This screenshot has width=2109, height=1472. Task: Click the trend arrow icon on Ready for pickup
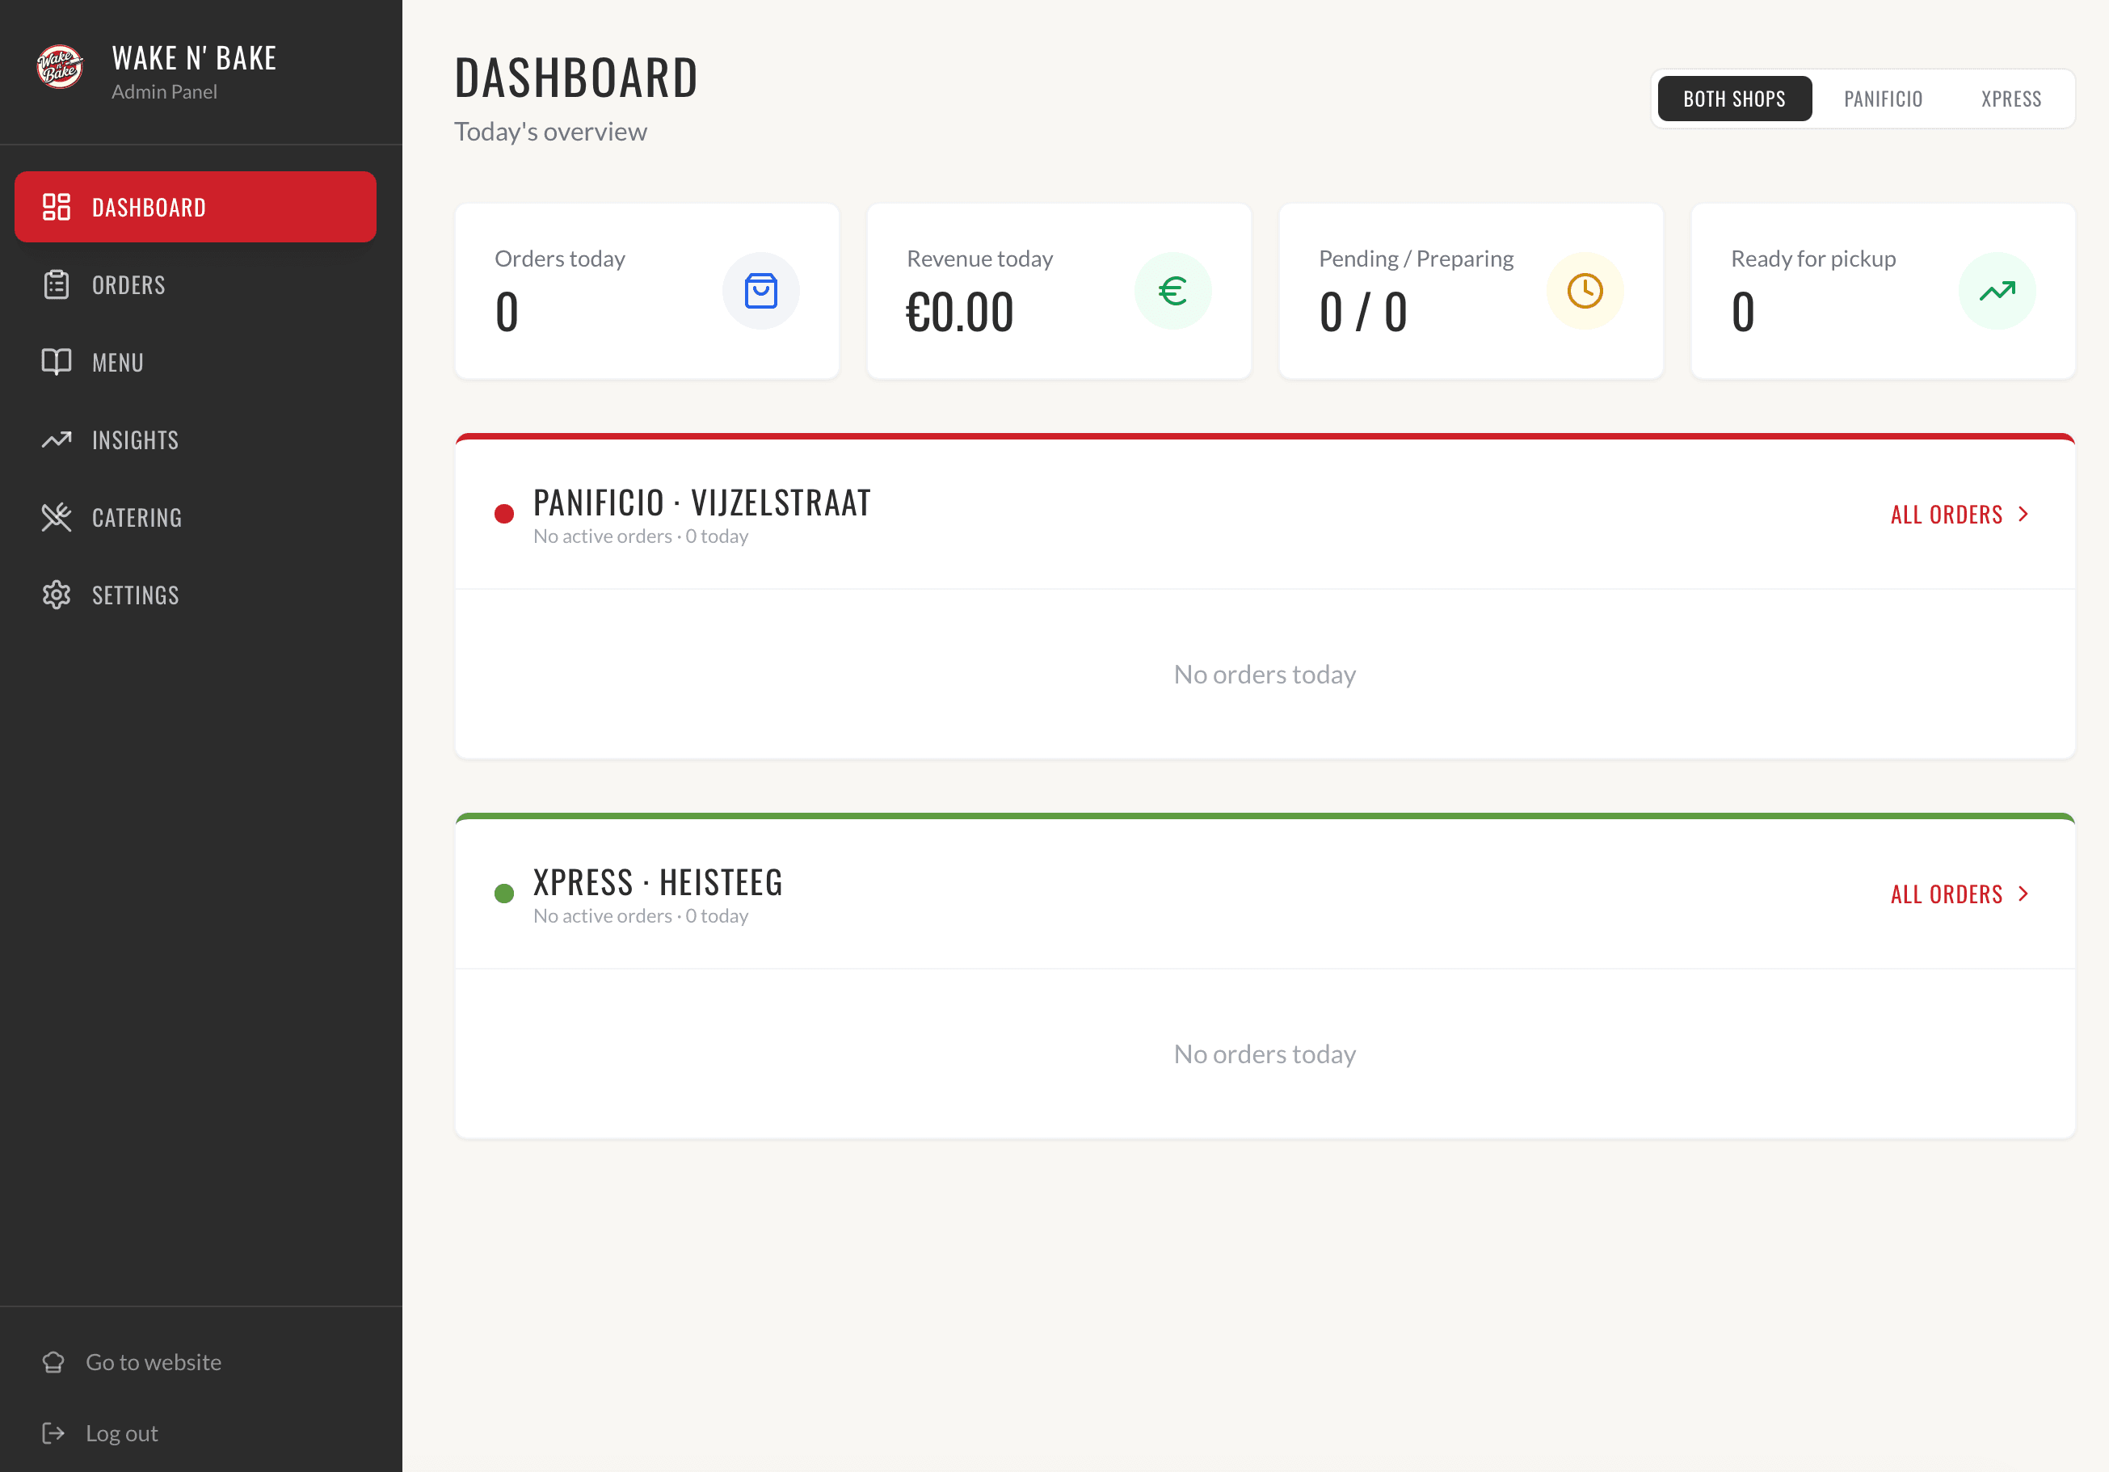point(1997,291)
